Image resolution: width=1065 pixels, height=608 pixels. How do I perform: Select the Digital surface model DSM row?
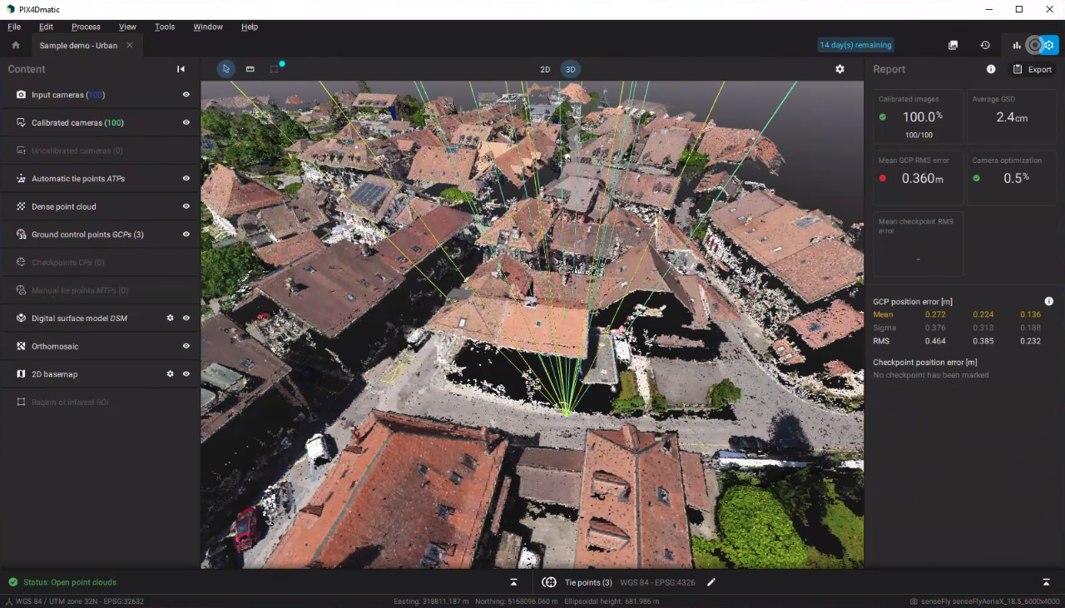coord(100,318)
